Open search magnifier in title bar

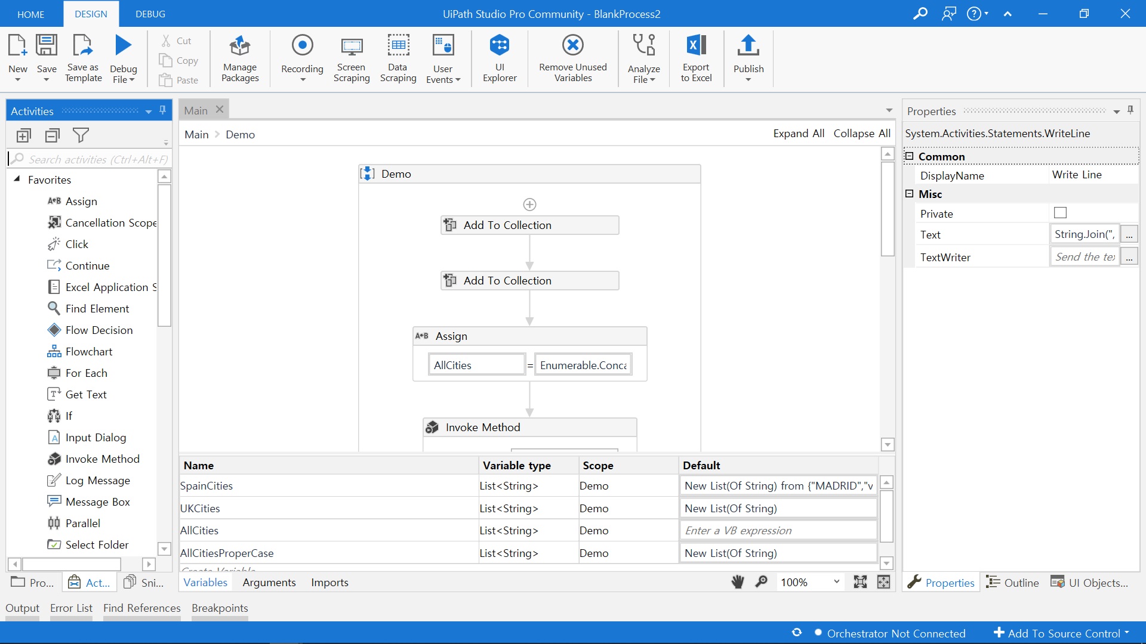tap(920, 14)
